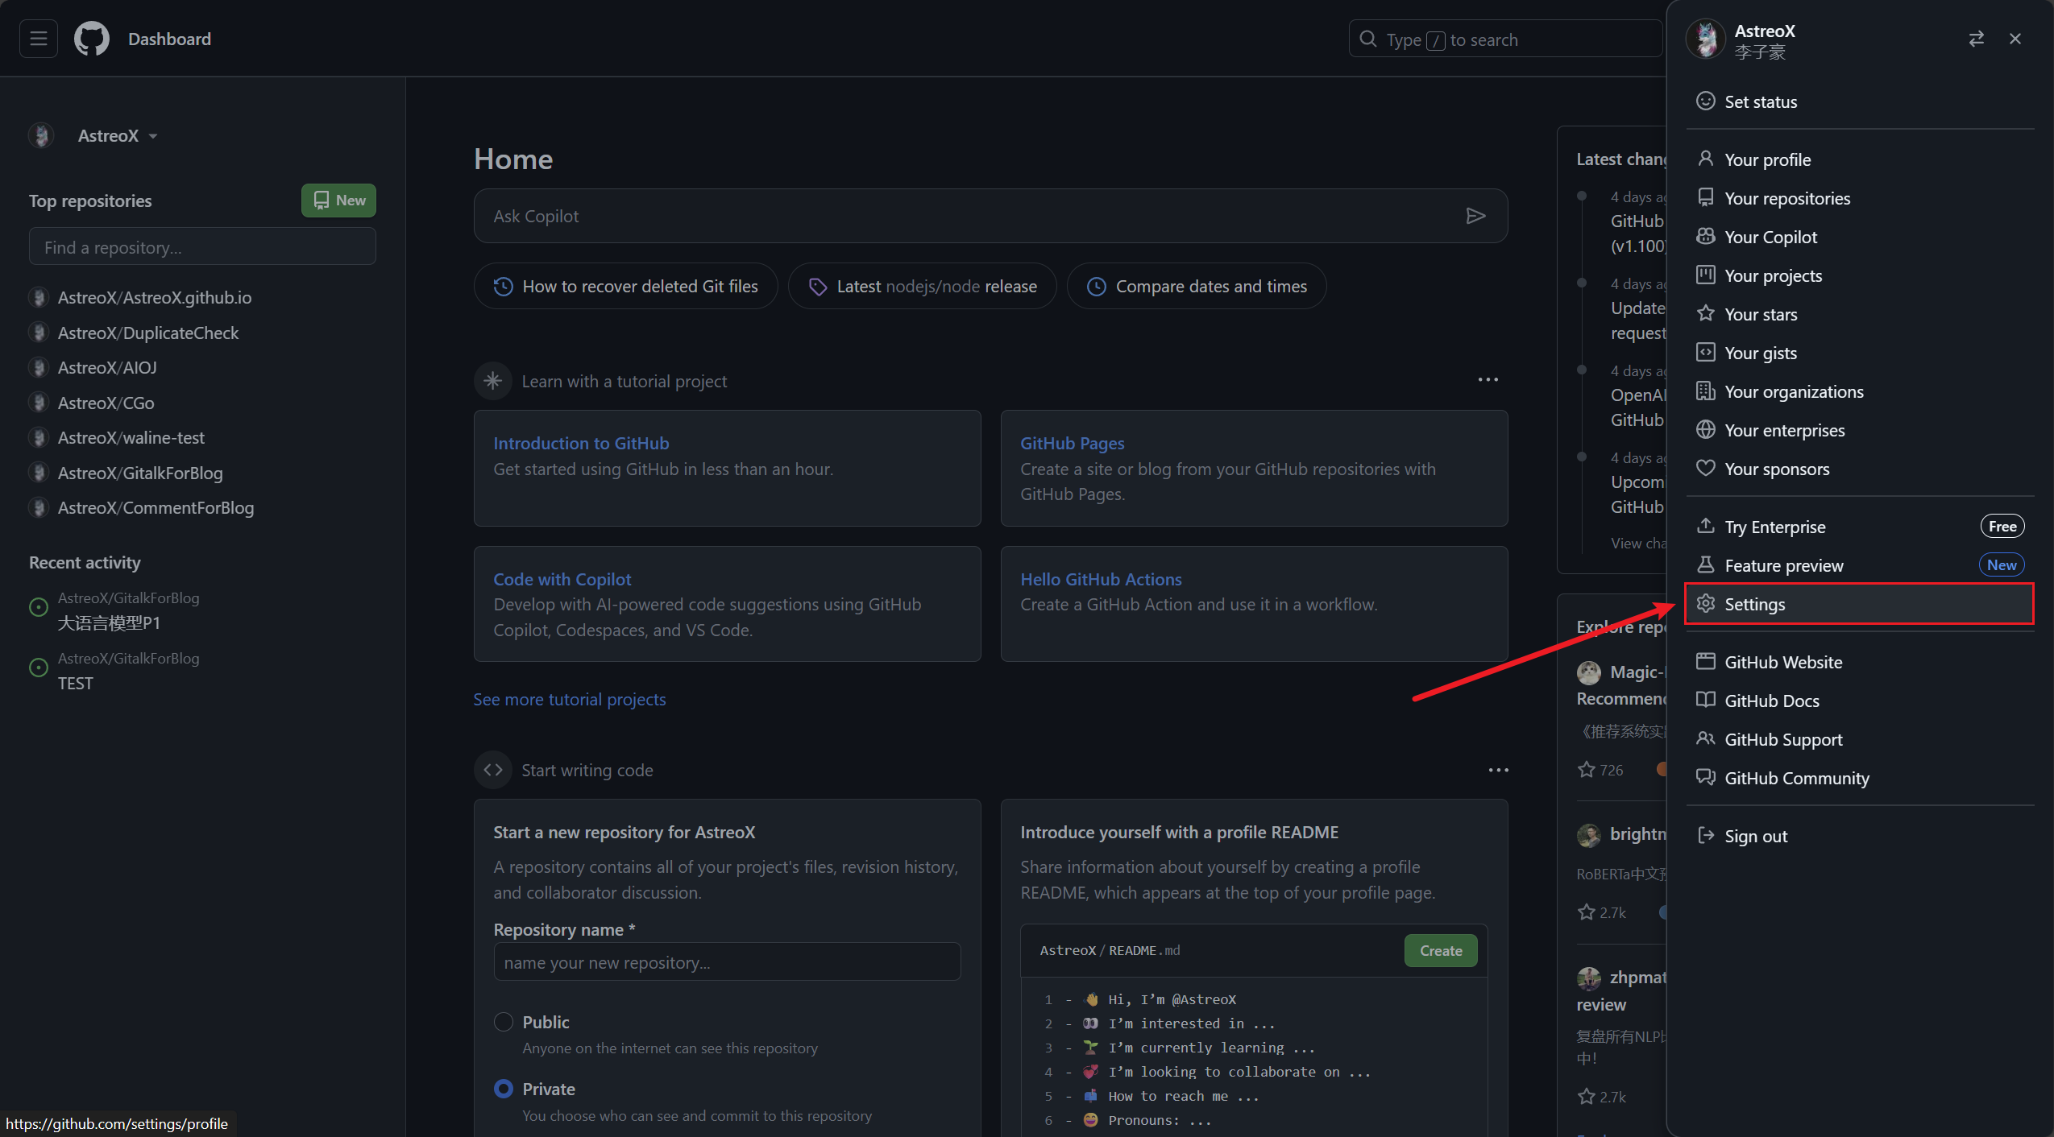The height and width of the screenshot is (1137, 2054).
Task: Focus the Repository name input field
Action: click(727, 962)
